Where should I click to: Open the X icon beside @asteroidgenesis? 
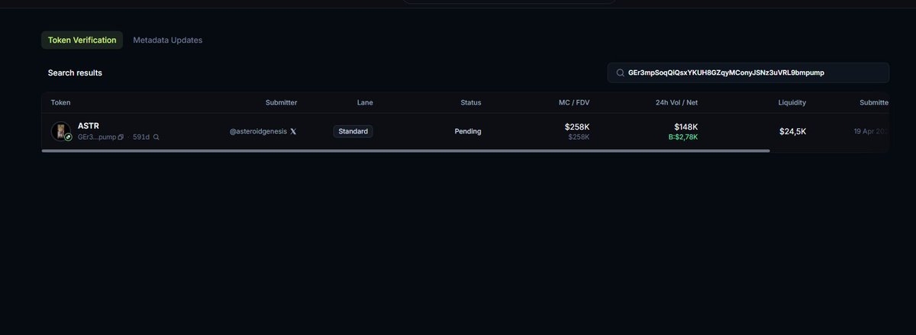(293, 131)
